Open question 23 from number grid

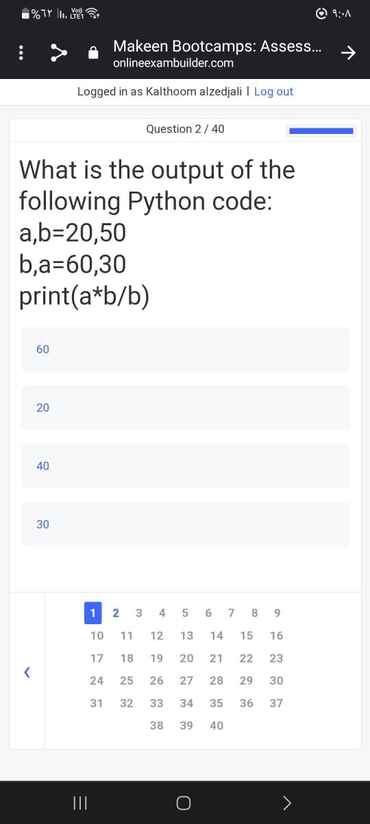click(276, 658)
